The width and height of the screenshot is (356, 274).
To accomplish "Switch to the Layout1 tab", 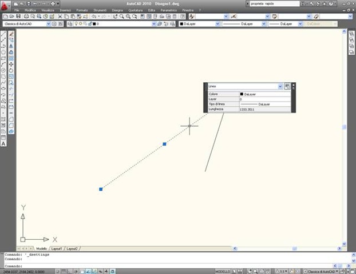I will point(56,249).
